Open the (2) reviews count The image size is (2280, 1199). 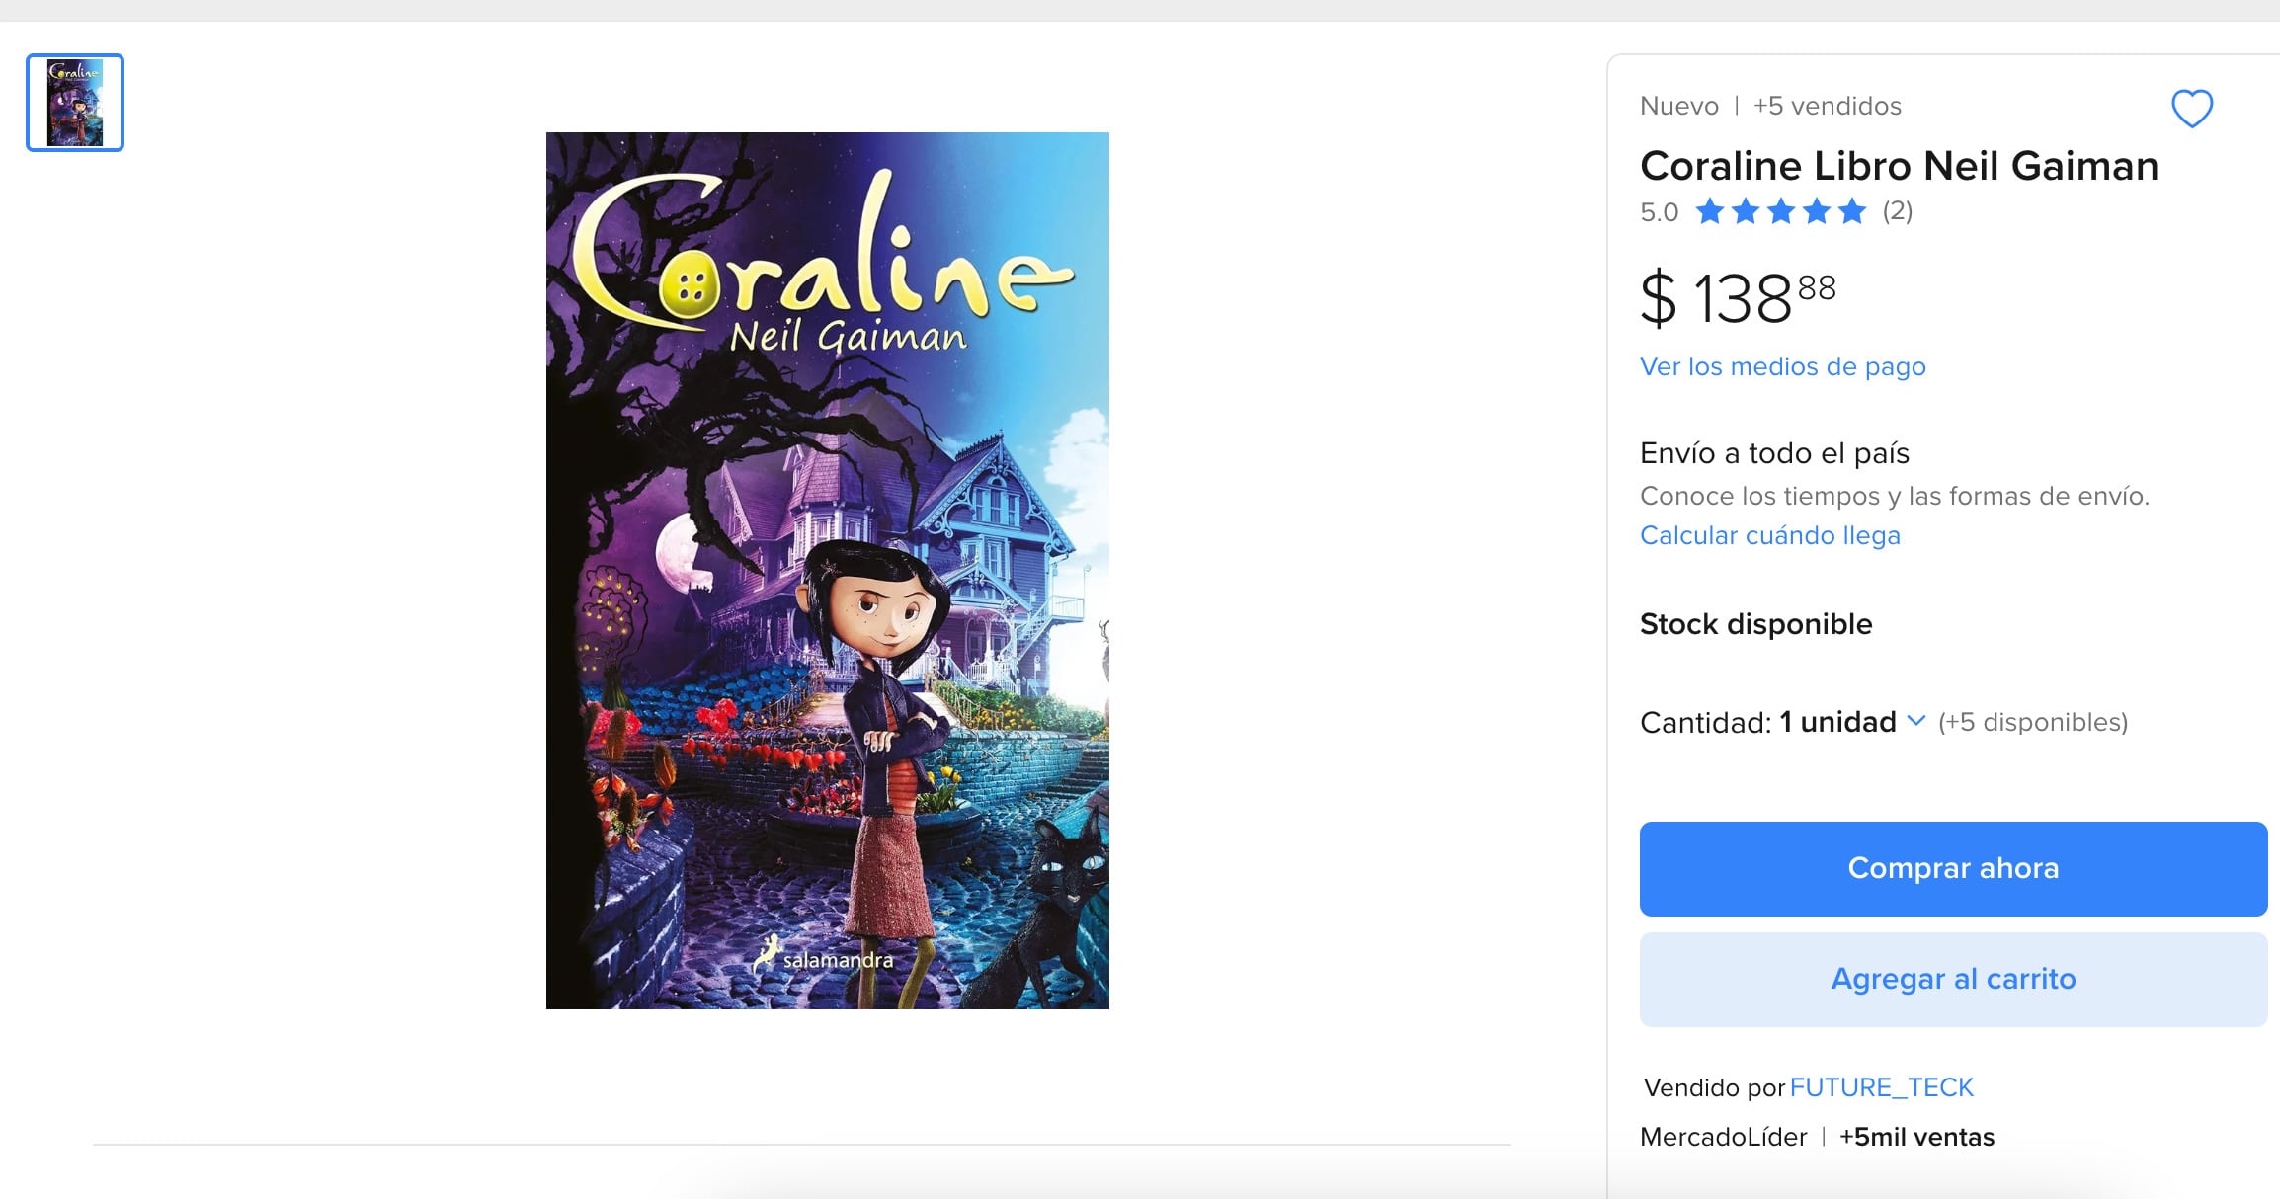(1897, 211)
